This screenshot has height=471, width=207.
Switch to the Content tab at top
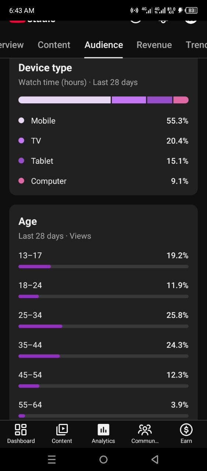click(54, 45)
